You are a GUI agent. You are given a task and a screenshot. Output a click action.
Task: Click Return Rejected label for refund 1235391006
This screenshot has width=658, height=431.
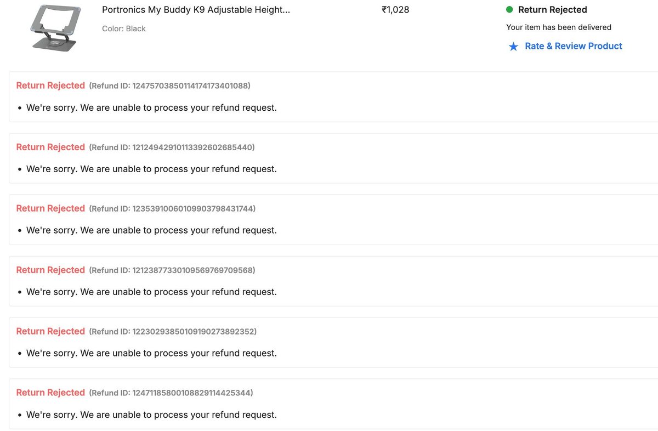tap(50, 208)
